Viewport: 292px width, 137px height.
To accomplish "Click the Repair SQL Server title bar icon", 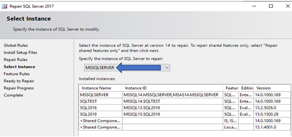I will click(x=4, y=6).
